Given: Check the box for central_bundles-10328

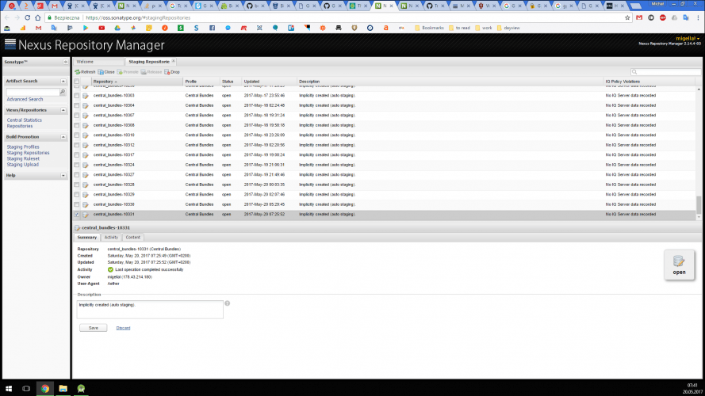Looking at the screenshot, I should [76, 185].
